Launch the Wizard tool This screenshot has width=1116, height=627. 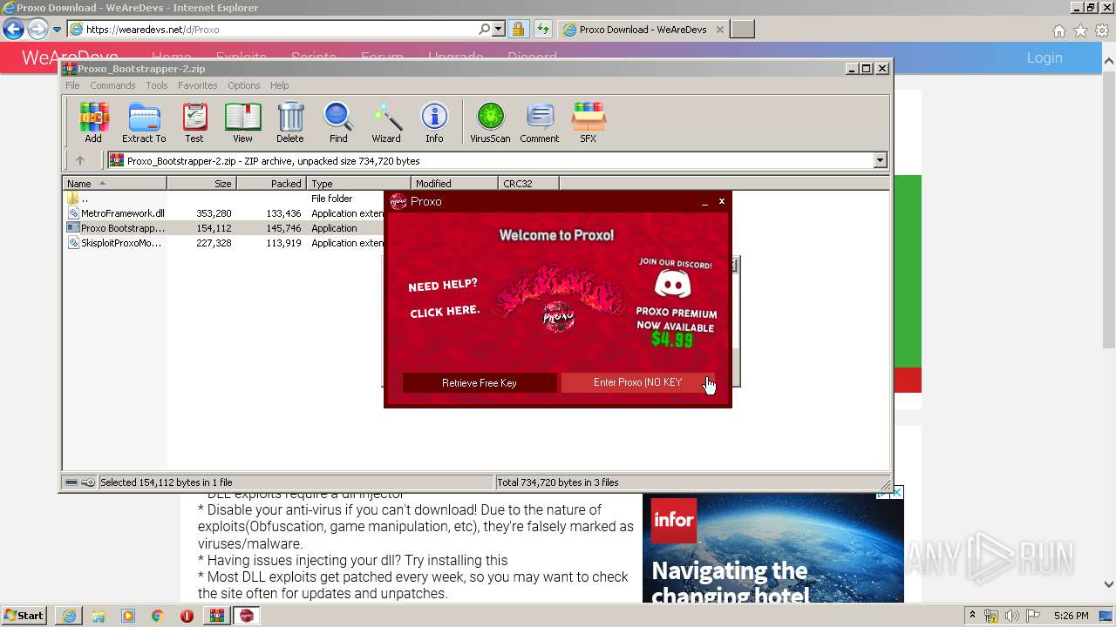(386, 122)
